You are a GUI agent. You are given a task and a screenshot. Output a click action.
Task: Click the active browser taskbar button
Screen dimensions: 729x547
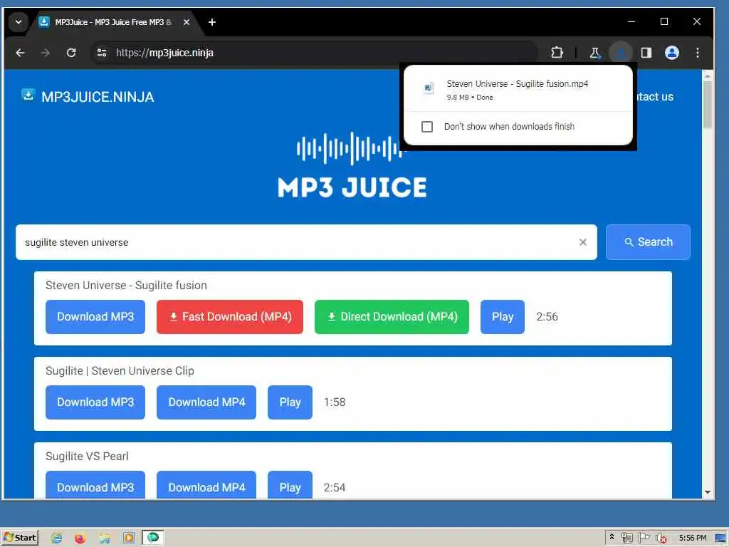point(153,538)
